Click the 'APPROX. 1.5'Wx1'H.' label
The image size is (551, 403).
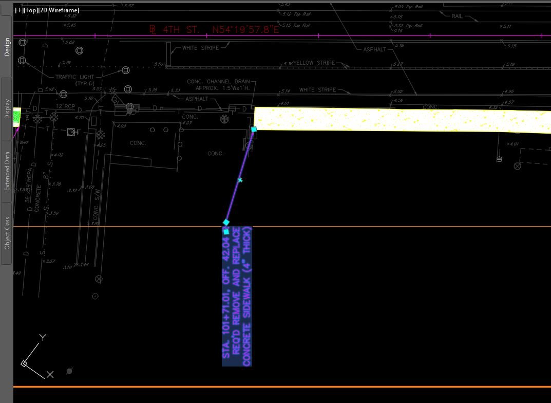click(x=223, y=88)
